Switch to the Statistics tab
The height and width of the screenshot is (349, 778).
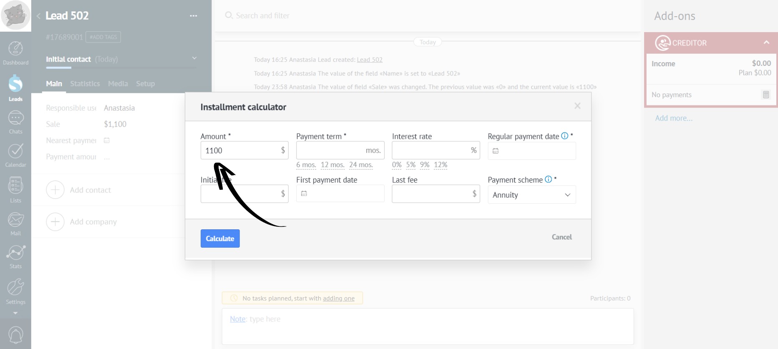point(85,84)
